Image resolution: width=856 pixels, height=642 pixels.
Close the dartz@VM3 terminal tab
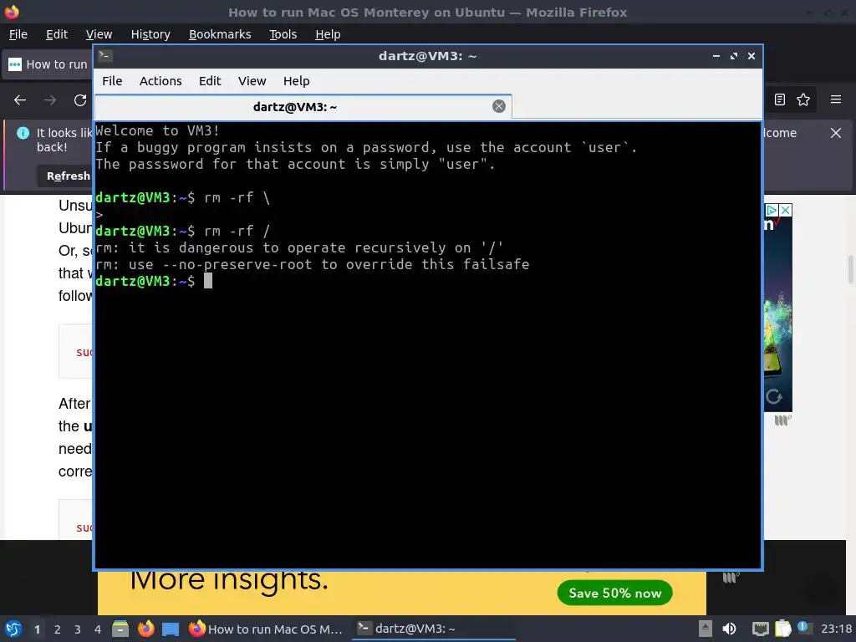click(x=499, y=106)
